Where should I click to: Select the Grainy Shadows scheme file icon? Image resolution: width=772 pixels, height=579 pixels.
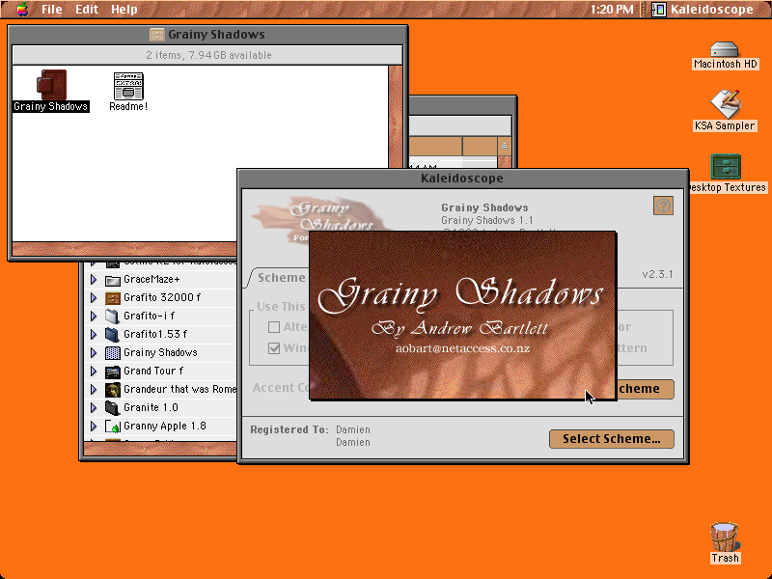pyautogui.click(x=51, y=85)
